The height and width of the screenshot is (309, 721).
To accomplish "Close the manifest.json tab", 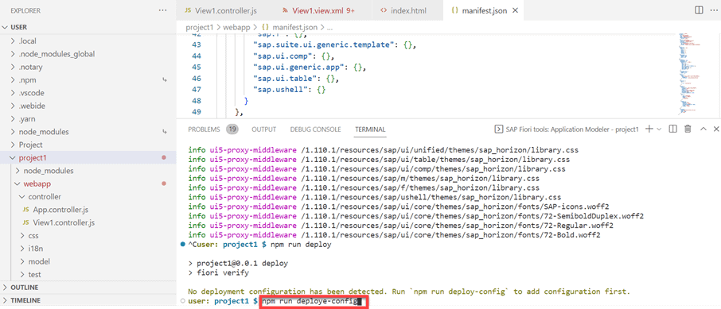I will [x=515, y=10].
